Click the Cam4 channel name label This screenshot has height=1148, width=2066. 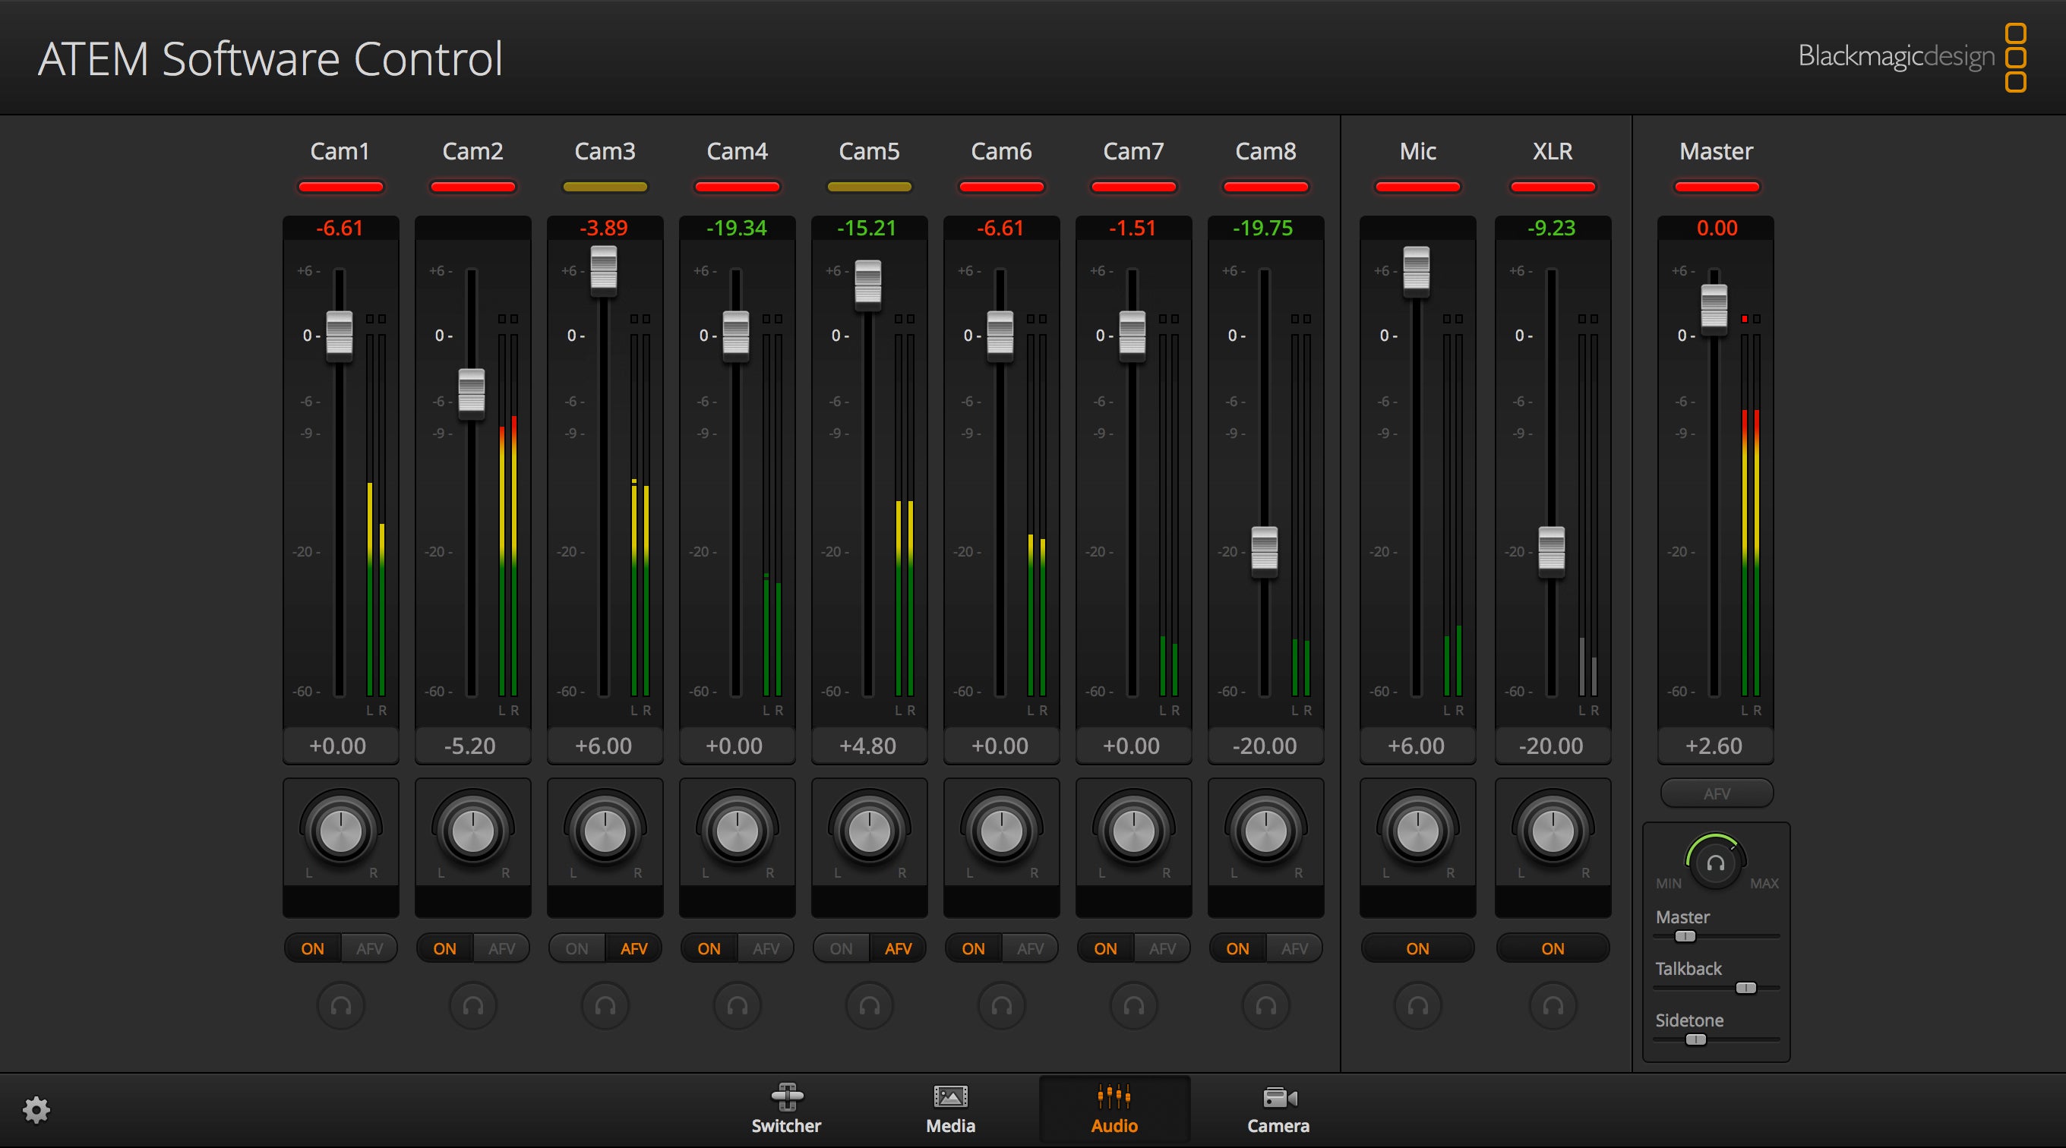pyautogui.click(x=737, y=151)
